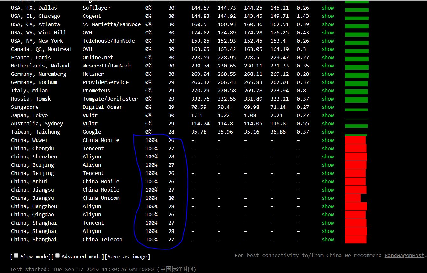Show details for Russia, Tomsk row
This screenshot has width=427, height=273.
328,99
